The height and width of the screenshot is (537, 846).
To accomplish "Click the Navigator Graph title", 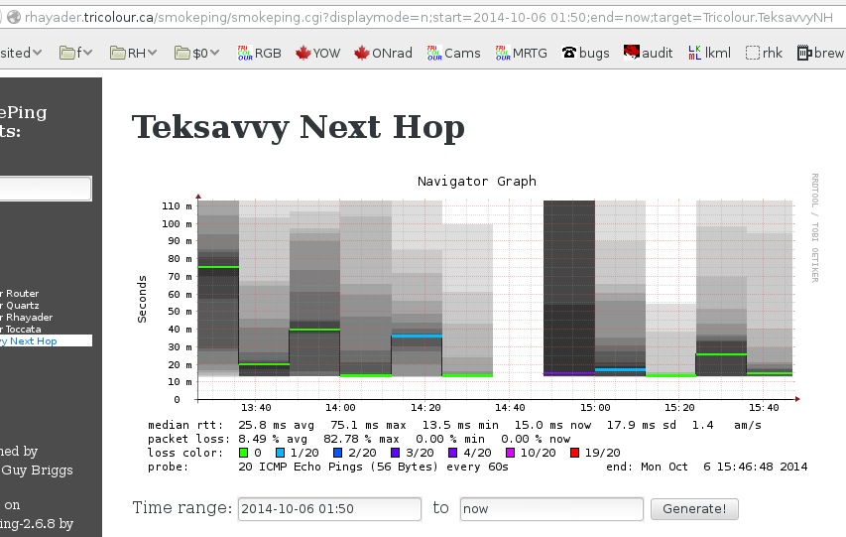I will point(477,181).
